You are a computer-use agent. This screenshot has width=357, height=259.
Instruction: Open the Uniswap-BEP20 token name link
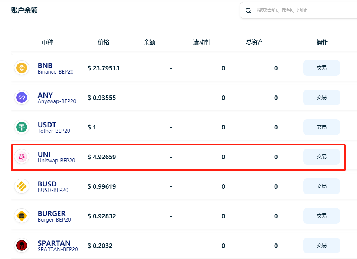[x=56, y=161]
